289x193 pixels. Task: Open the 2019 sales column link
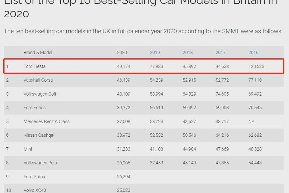coord(155,52)
